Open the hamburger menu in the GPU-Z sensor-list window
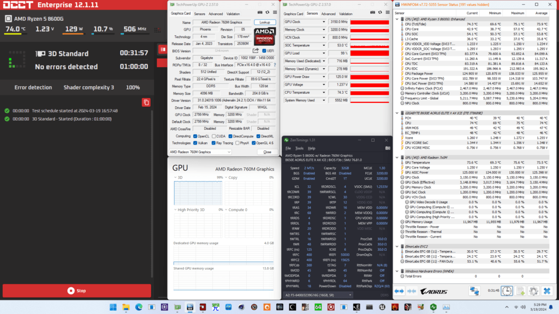This screenshot has height=314, width=559. 388,13
